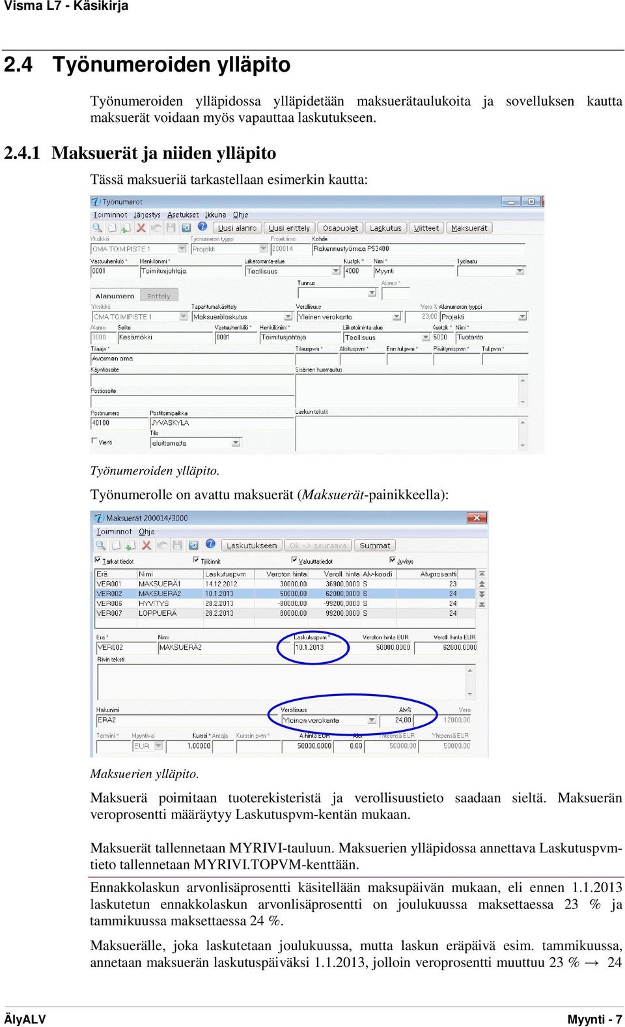
Task: Click the blue window icon in Maksuerät toolbar
Action: [193, 545]
